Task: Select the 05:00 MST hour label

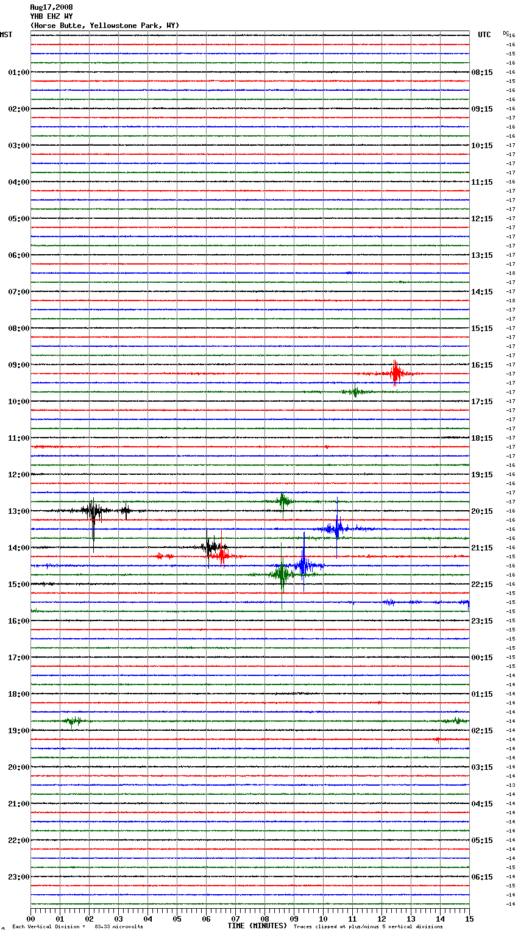Action: pos(18,219)
